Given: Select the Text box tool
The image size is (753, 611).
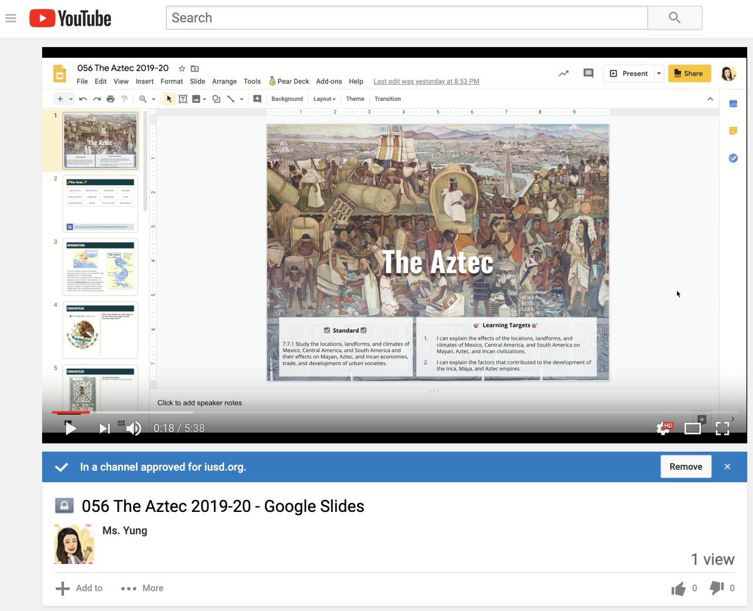Looking at the screenshot, I should 183,99.
